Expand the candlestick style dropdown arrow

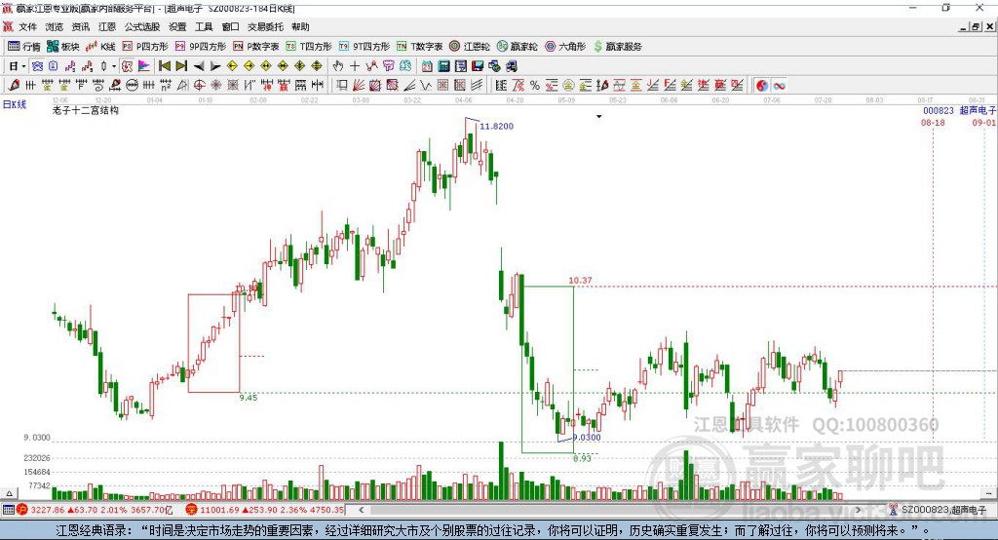(x=114, y=66)
